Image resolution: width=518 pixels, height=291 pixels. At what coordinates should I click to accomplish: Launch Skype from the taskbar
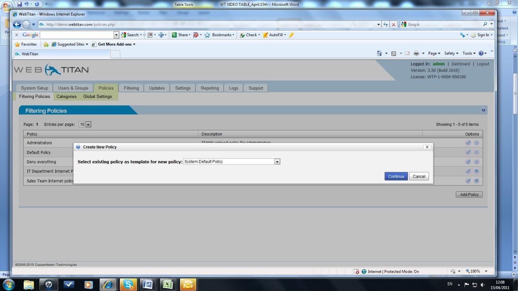(x=128, y=284)
